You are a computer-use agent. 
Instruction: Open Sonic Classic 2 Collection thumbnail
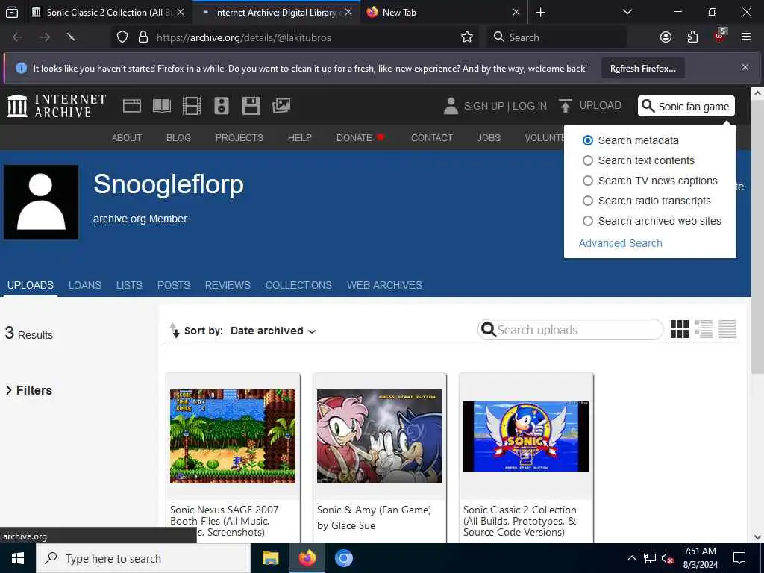(526, 436)
